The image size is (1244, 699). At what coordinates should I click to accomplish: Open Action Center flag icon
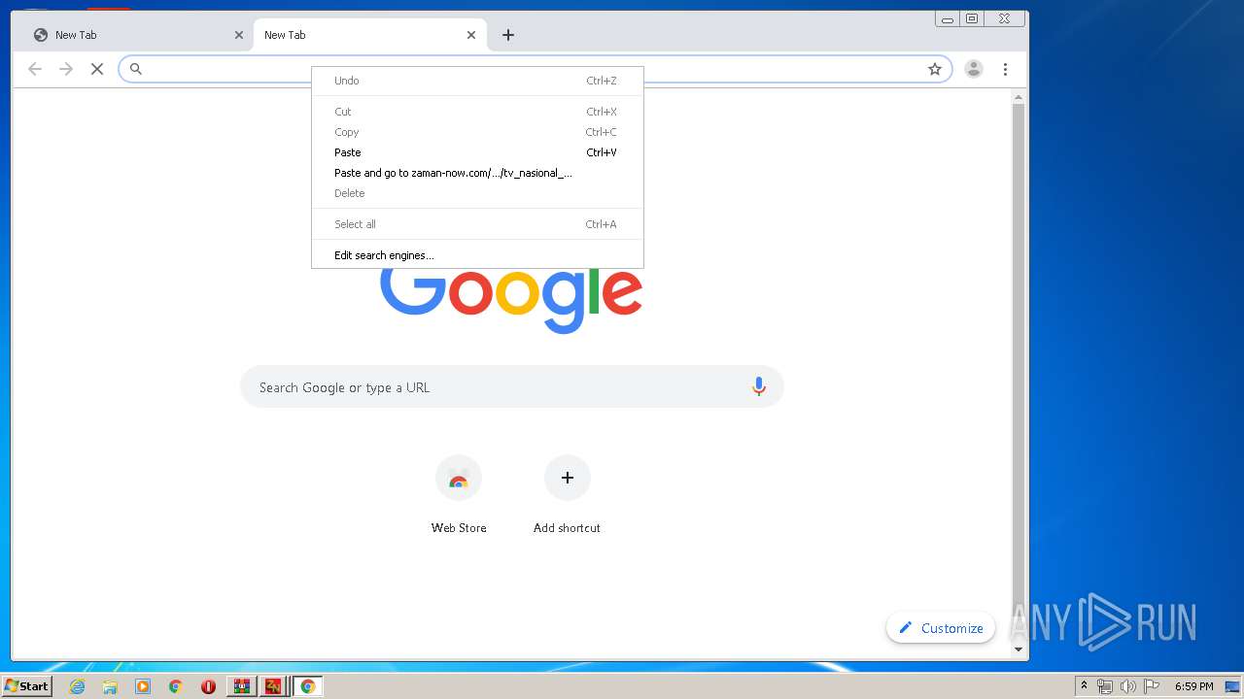(1152, 686)
